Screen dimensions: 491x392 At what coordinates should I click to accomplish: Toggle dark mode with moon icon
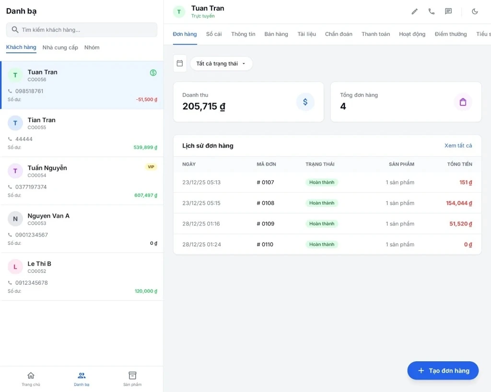click(x=475, y=12)
